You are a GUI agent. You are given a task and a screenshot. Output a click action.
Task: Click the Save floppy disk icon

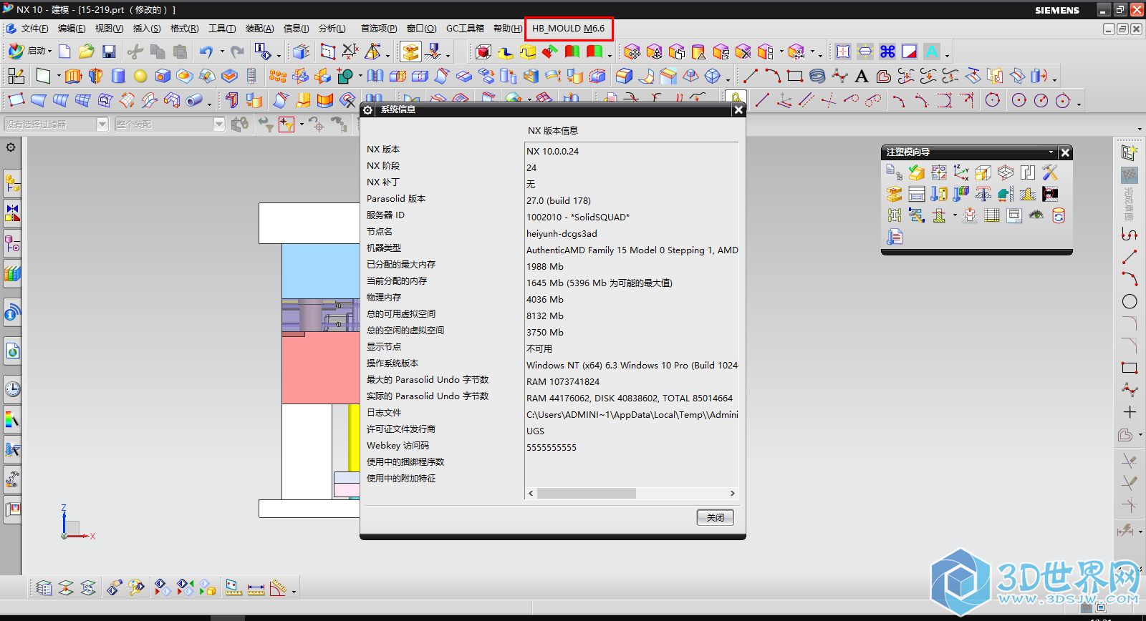(x=109, y=52)
